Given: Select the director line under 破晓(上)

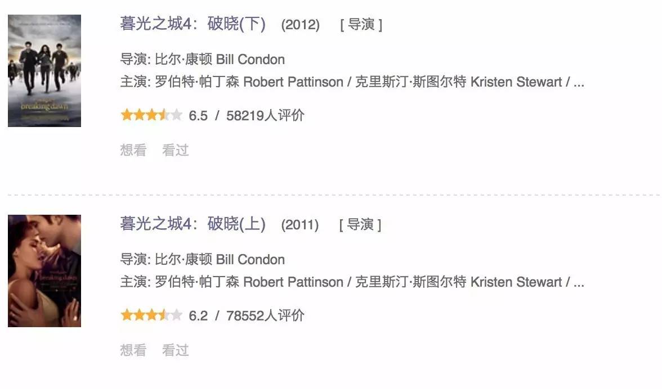Looking at the screenshot, I should tap(203, 260).
